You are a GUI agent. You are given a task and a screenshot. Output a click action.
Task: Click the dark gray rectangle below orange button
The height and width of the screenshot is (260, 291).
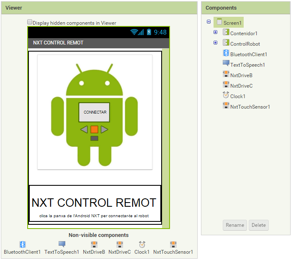coord(94,138)
